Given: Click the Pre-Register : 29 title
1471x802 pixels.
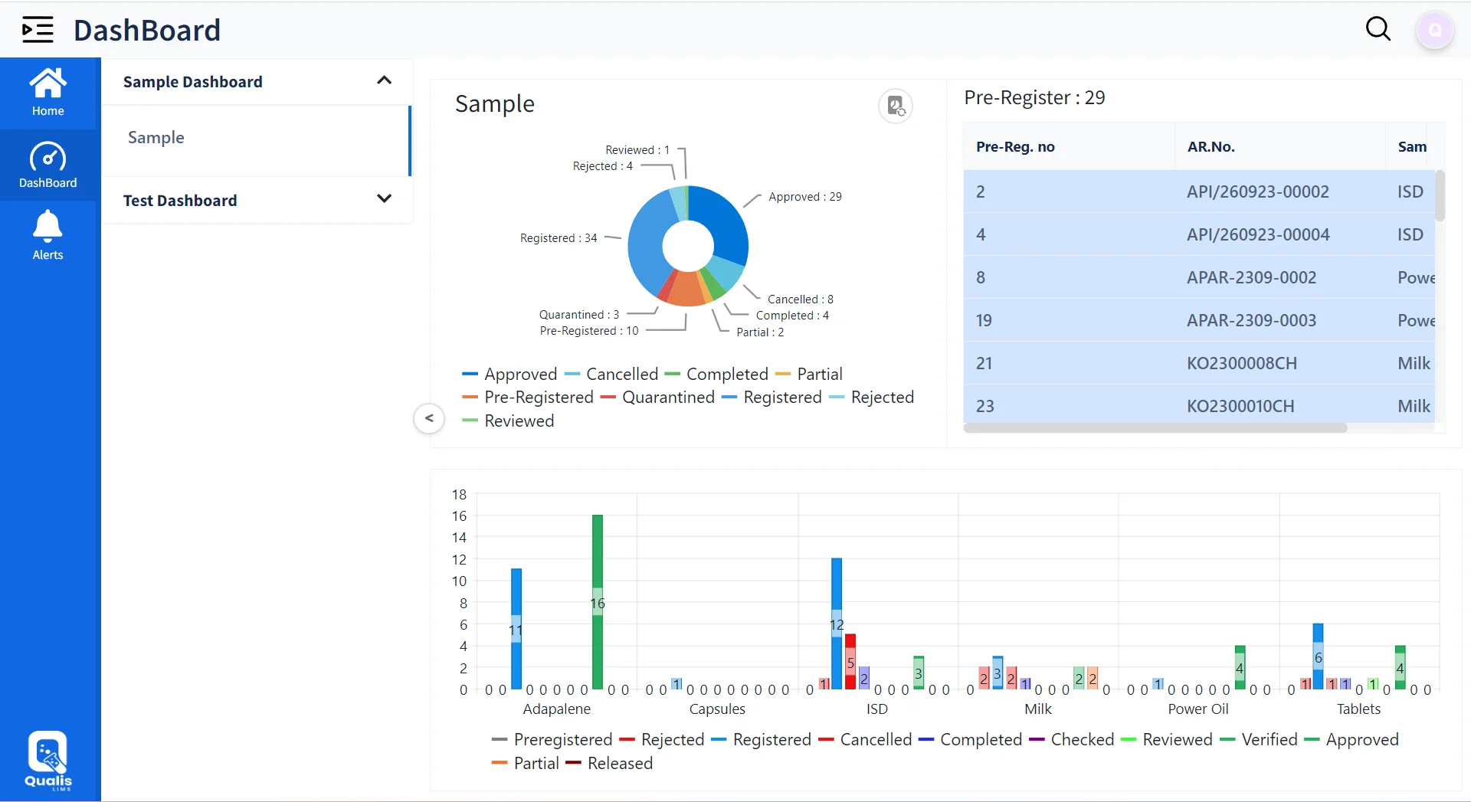Looking at the screenshot, I should (1034, 97).
